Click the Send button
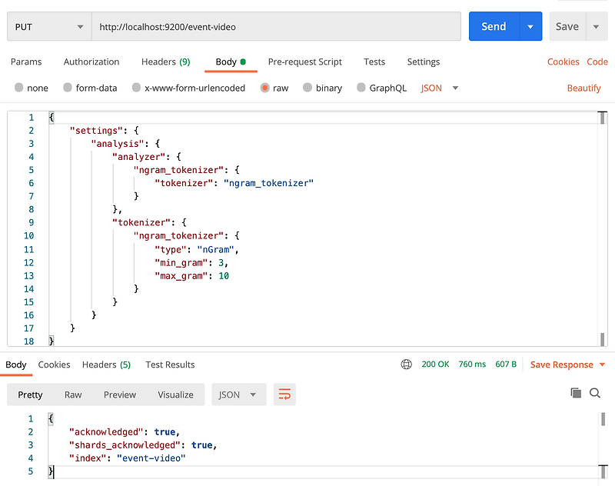The height and width of the screenshot is (486, 615). (x=494, y=26)
